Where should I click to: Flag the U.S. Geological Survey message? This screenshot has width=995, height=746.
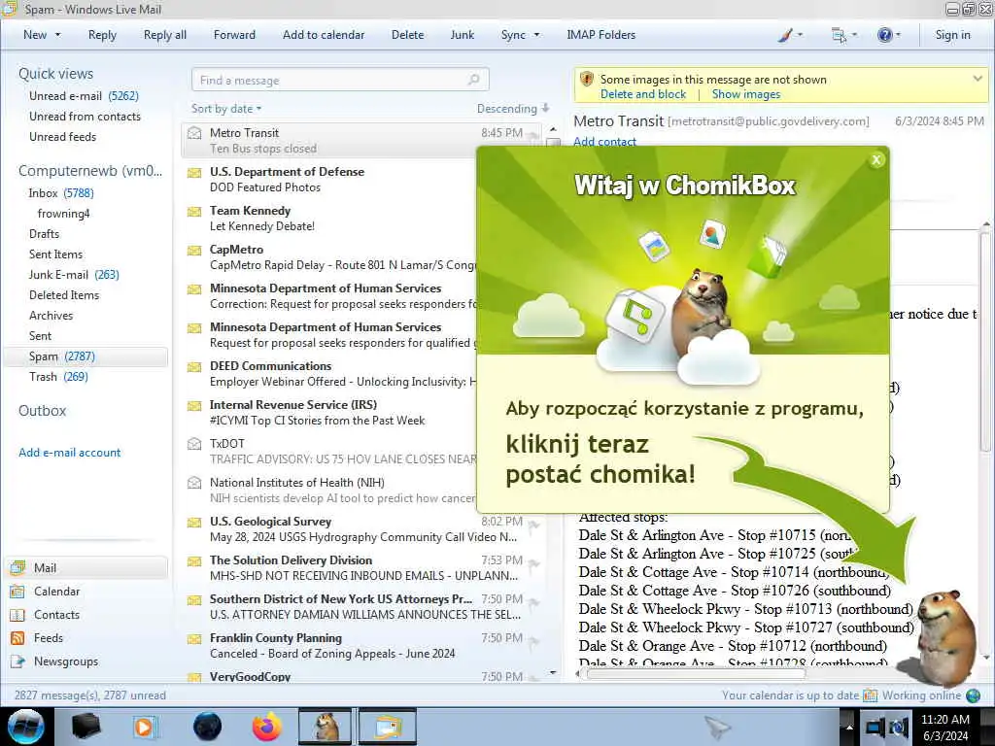(533, 524)
